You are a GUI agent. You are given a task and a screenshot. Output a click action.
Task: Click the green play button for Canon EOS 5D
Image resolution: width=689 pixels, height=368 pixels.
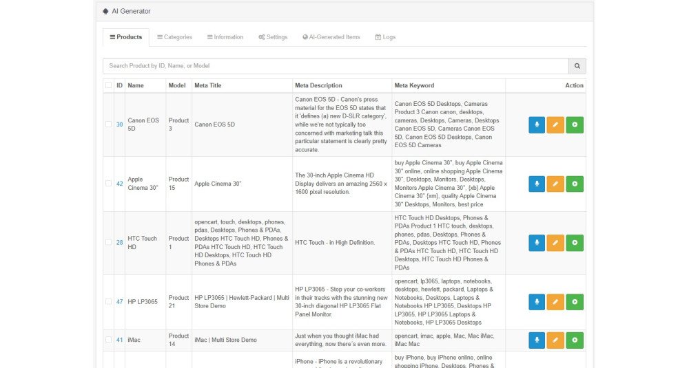[x=575, y=125]
